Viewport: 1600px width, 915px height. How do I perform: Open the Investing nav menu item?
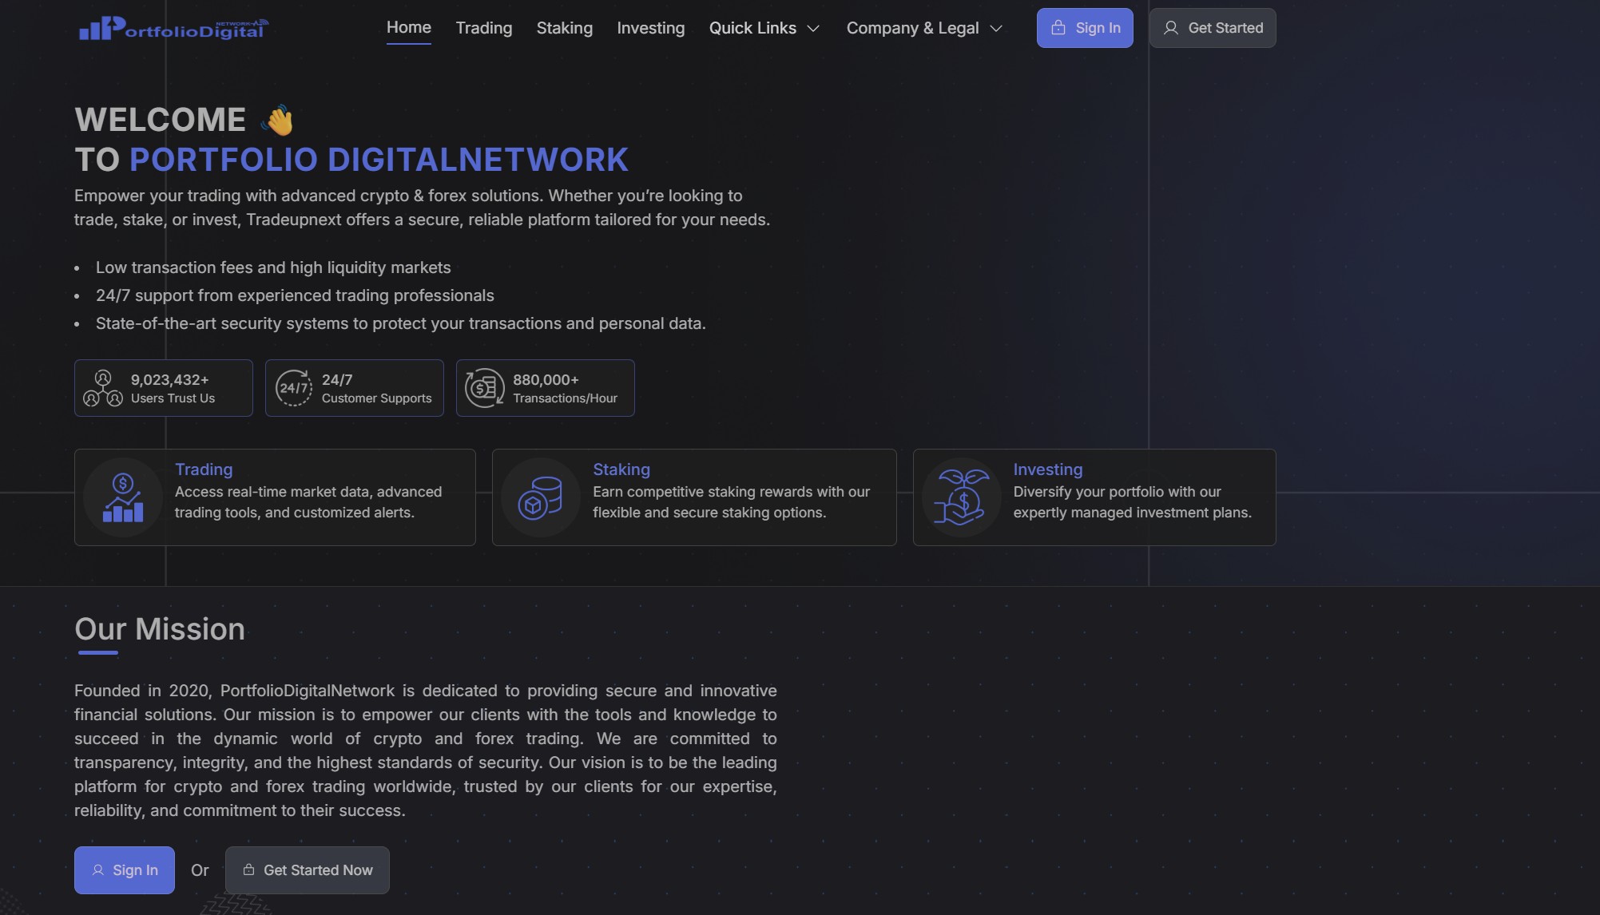[651, 28]
